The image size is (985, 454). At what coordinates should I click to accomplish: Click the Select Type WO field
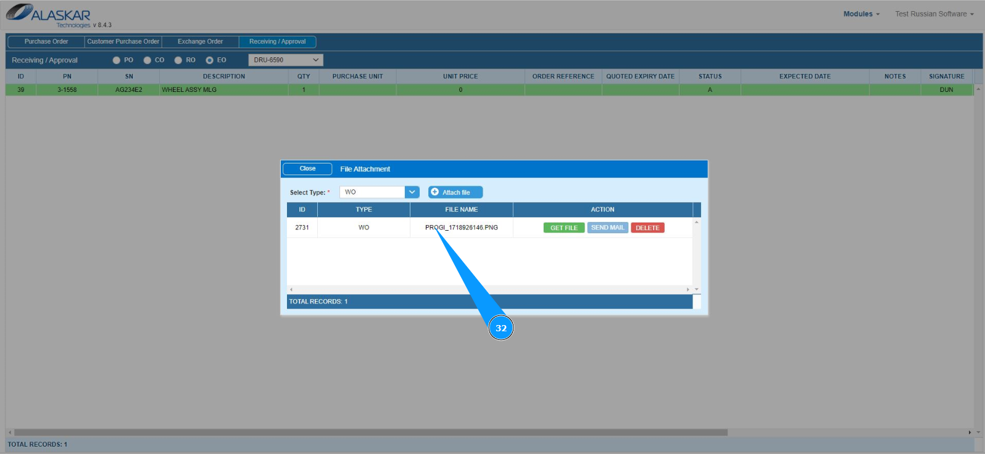[373, 192]
